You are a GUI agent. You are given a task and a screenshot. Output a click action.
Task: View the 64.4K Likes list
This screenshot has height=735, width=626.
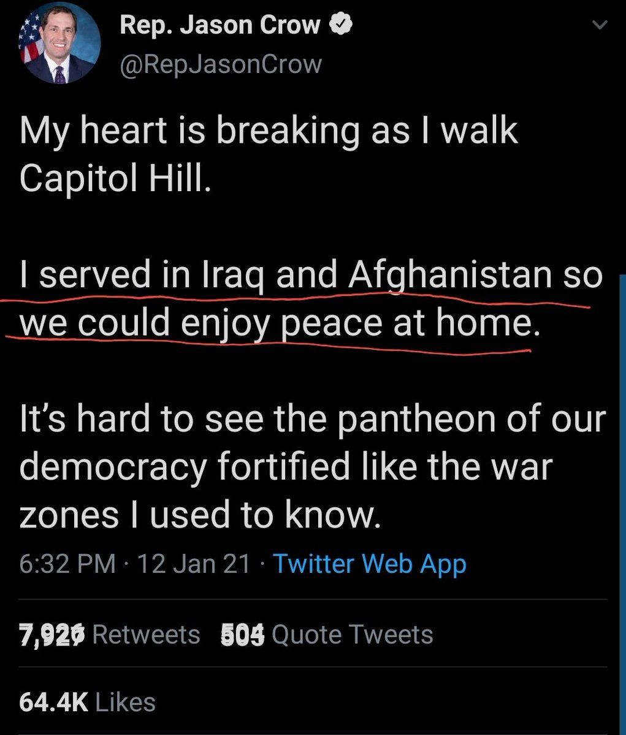click(87, 702)
